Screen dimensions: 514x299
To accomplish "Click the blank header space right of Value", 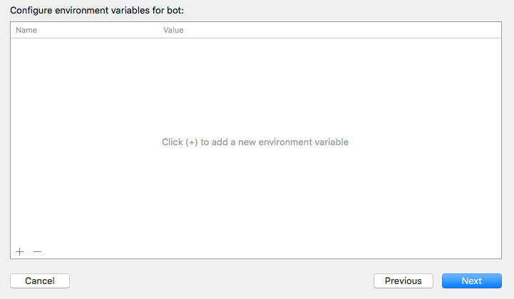I will tap(356, 31).
